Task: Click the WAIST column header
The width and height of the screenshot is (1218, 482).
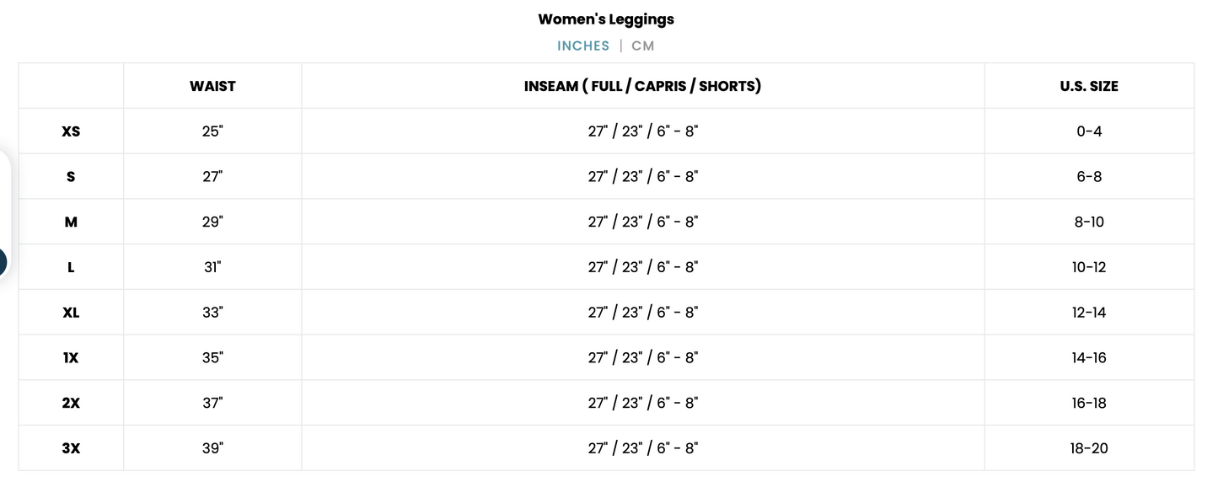Action: pos(212,86)
